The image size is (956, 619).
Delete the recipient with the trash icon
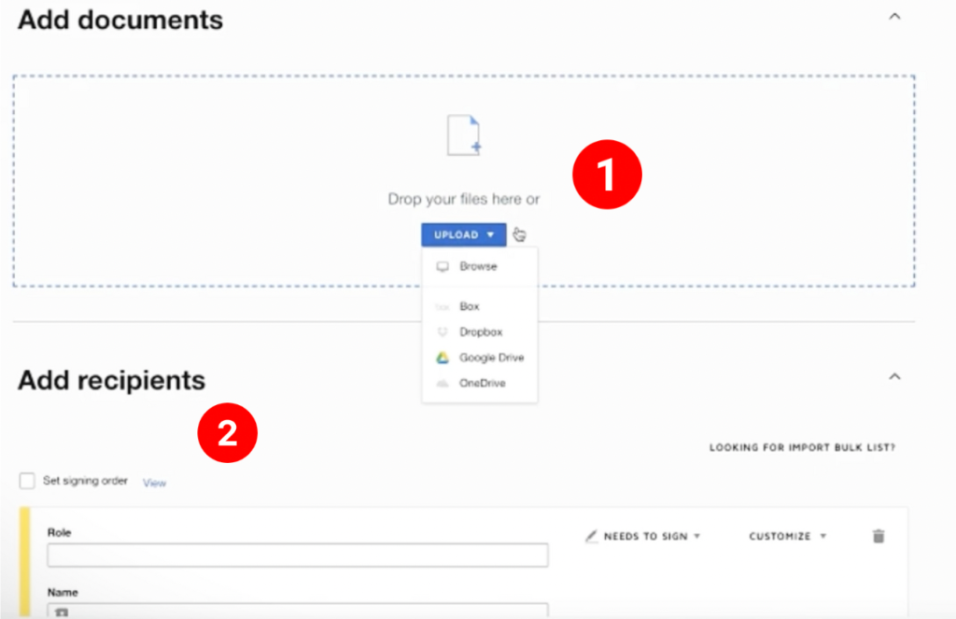click(x=879, y=536)
